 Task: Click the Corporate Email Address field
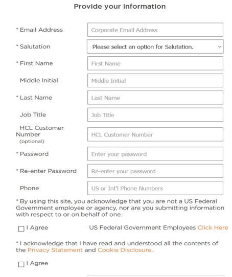(155, 30)
